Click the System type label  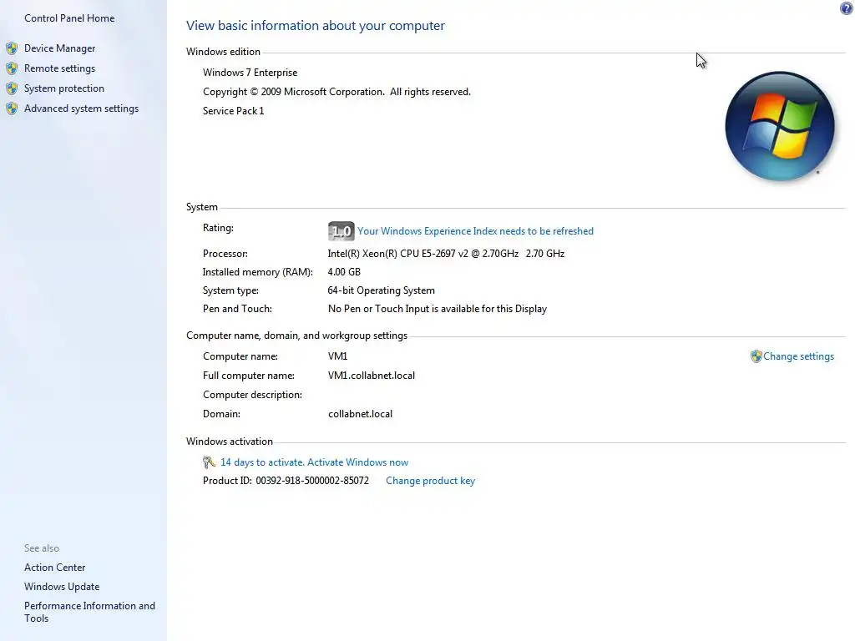(230, 290)
